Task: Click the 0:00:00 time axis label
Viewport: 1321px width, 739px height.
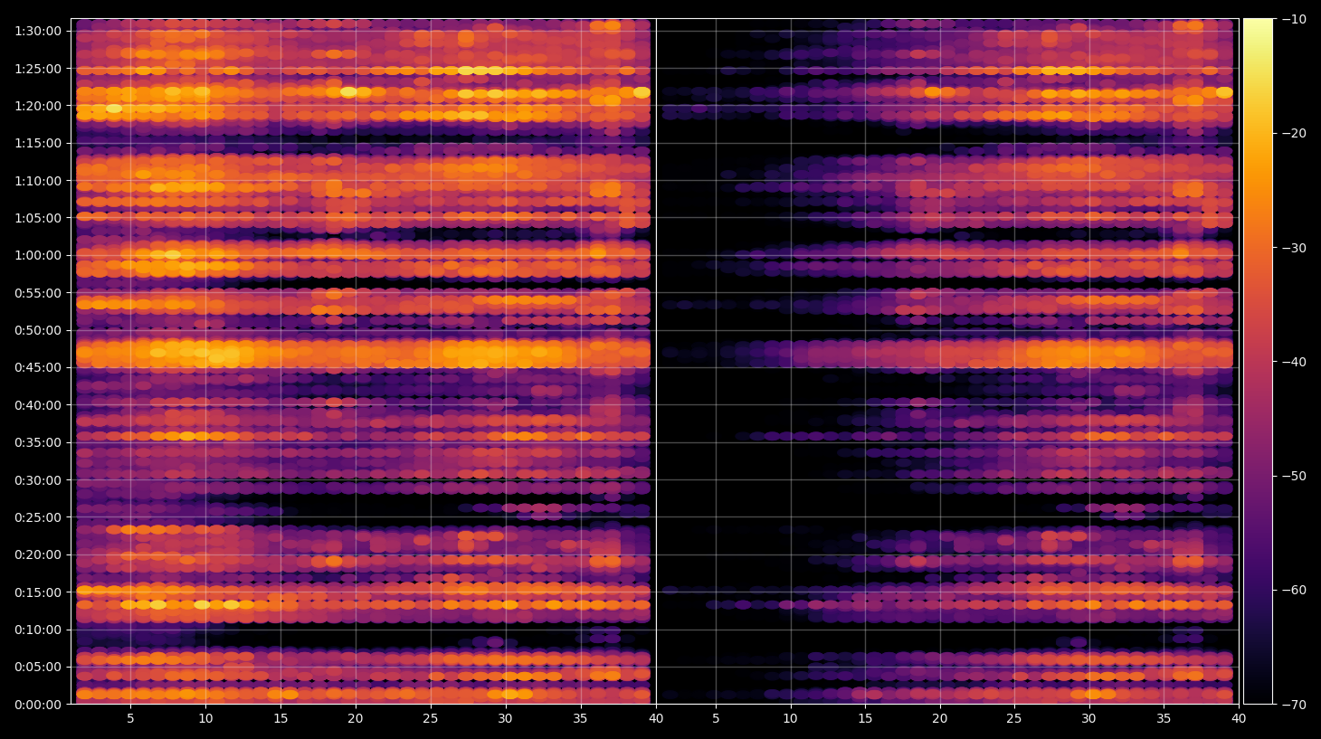Action: click(x=38, y=705)
